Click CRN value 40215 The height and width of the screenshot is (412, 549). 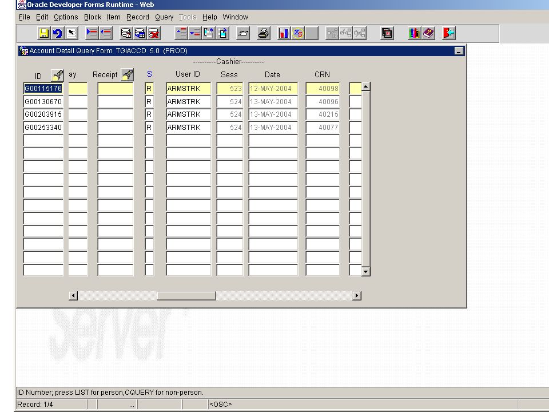coord(323,114)
